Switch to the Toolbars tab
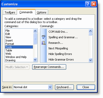This screenshot has height=98, width=103. tap(10, 12)
